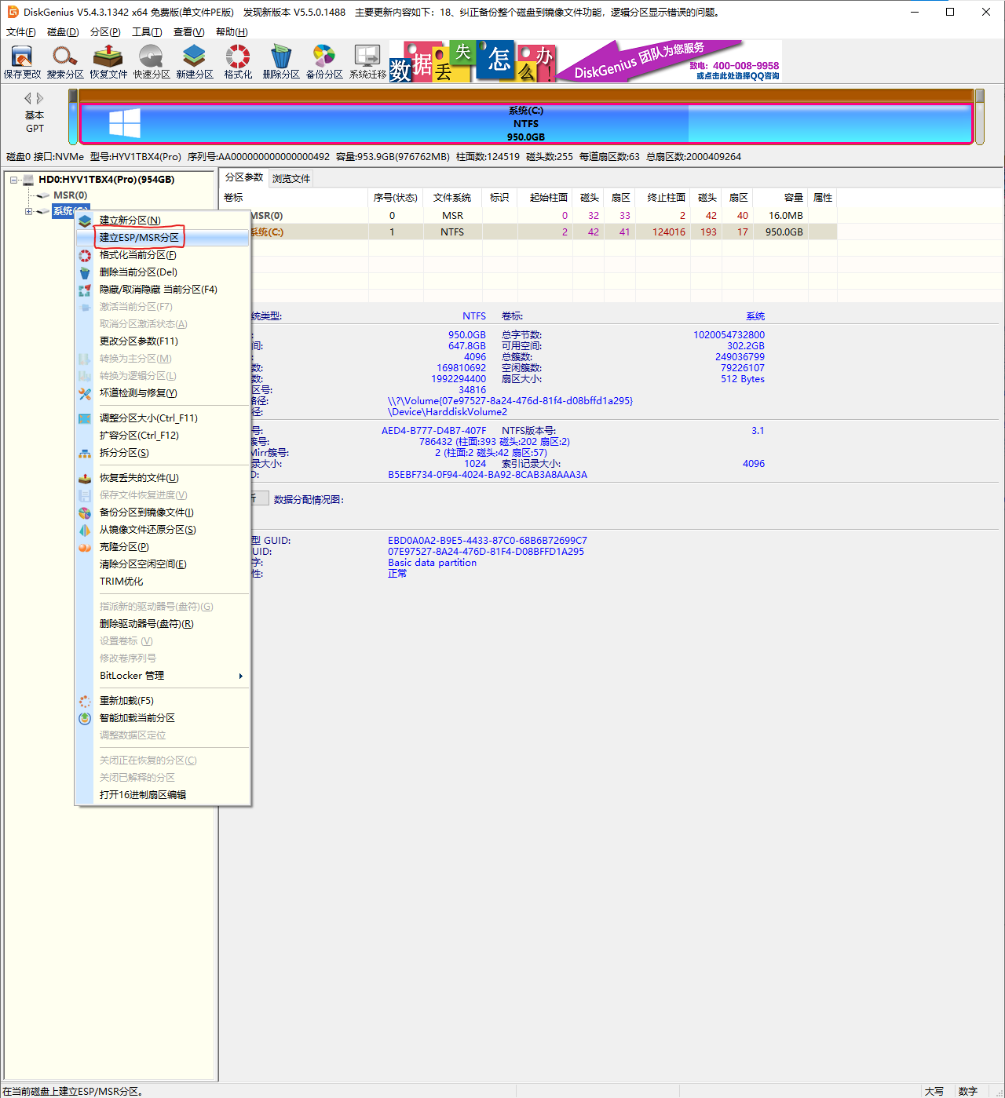Click the 数据丢失怎么办 promotional banner
The image size is (1005, 1098).
point(473,61)
